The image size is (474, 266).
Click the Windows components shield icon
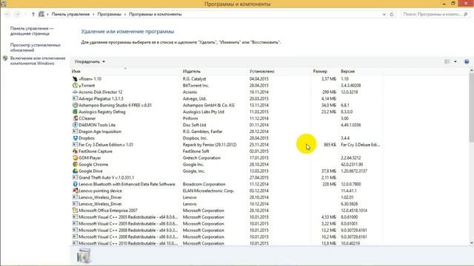click(5, 58)
